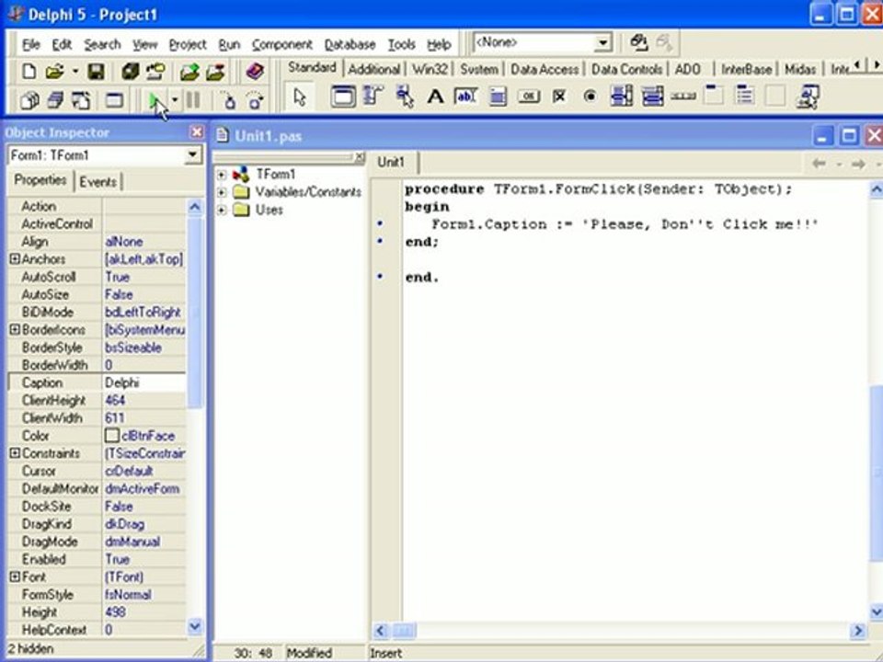The width and height of the screenshot is (883, 662).
Task: Switch to the Additional palette tab
Action: [x=374, y=69]
